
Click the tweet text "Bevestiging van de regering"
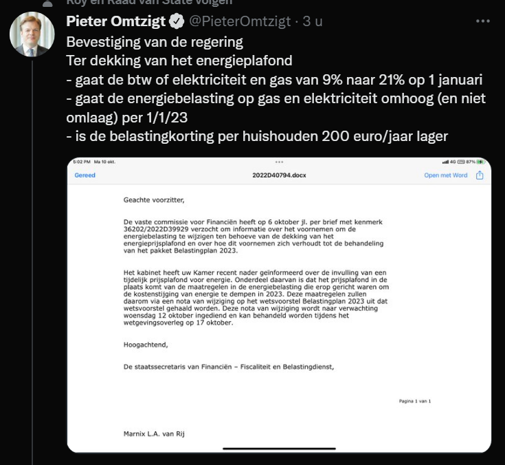pos(155,41)
